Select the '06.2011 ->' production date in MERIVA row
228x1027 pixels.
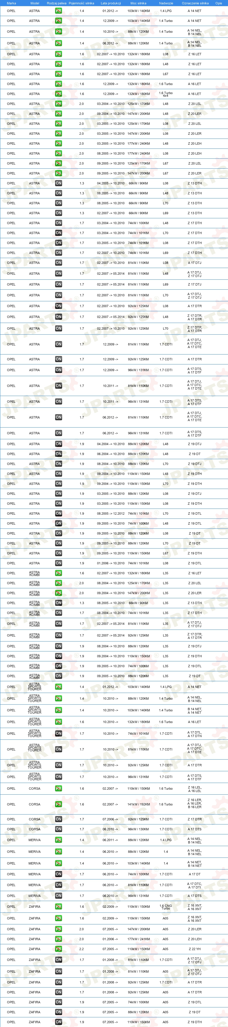(111, 840)
